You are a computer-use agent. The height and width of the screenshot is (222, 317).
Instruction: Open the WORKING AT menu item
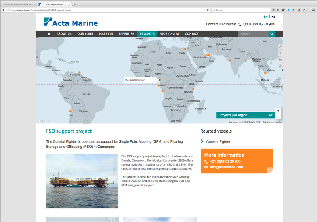click(170, 34)
